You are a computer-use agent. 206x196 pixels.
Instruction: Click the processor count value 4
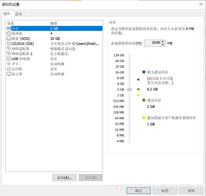click(x=51, y=33)
